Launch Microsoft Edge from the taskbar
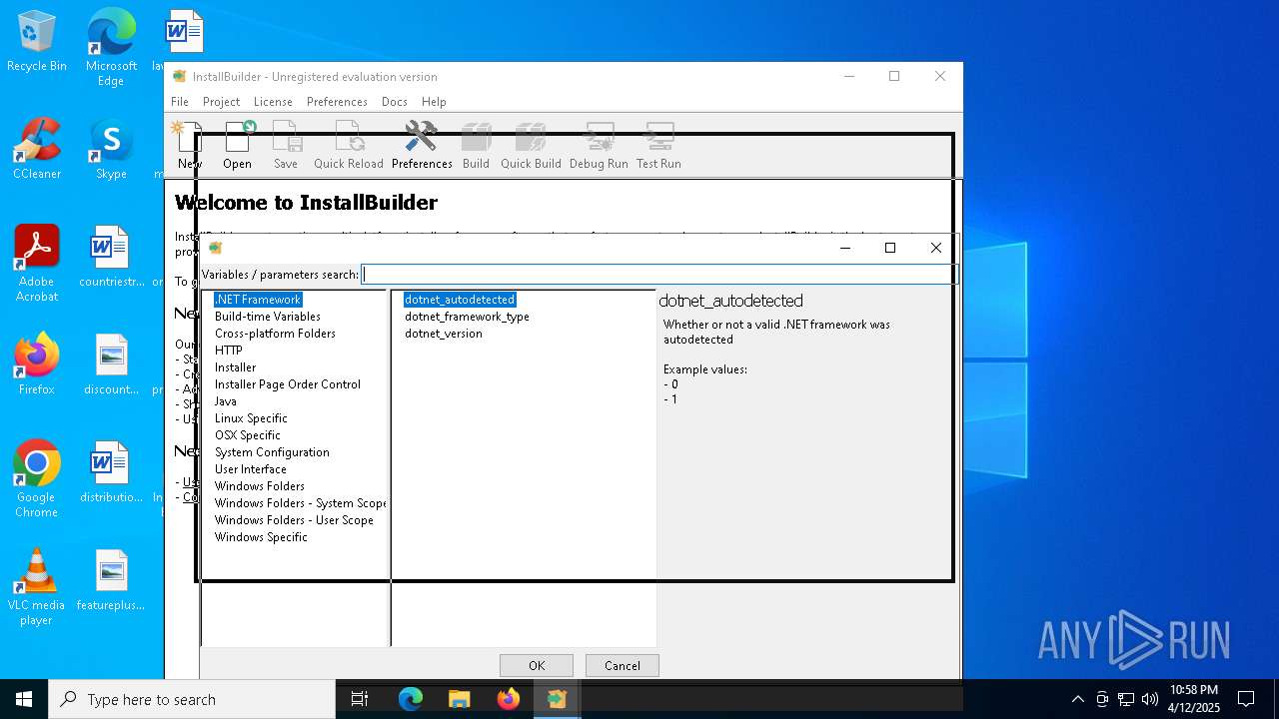This screenshot has height=719, width=1279. click(x=411, y=699)
